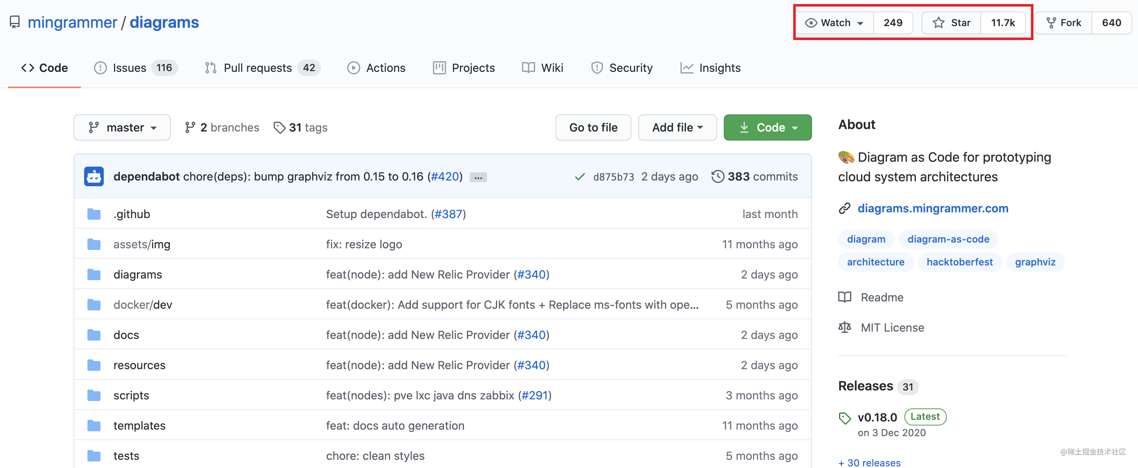View the 11.7k stargazers count
The image size is (1138, 468).
tap(1003, 22)
